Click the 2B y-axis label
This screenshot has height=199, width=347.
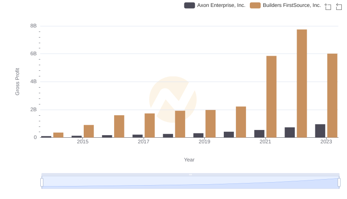tap(33, 110)
